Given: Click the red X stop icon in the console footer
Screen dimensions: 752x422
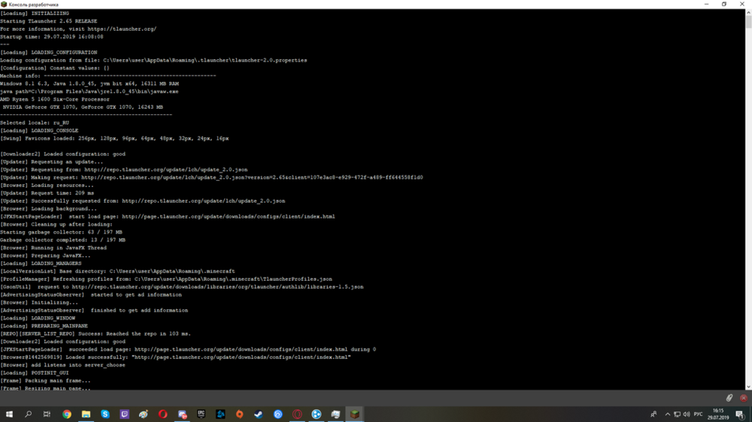Looking at the screenshot, I should click(744, 398).
